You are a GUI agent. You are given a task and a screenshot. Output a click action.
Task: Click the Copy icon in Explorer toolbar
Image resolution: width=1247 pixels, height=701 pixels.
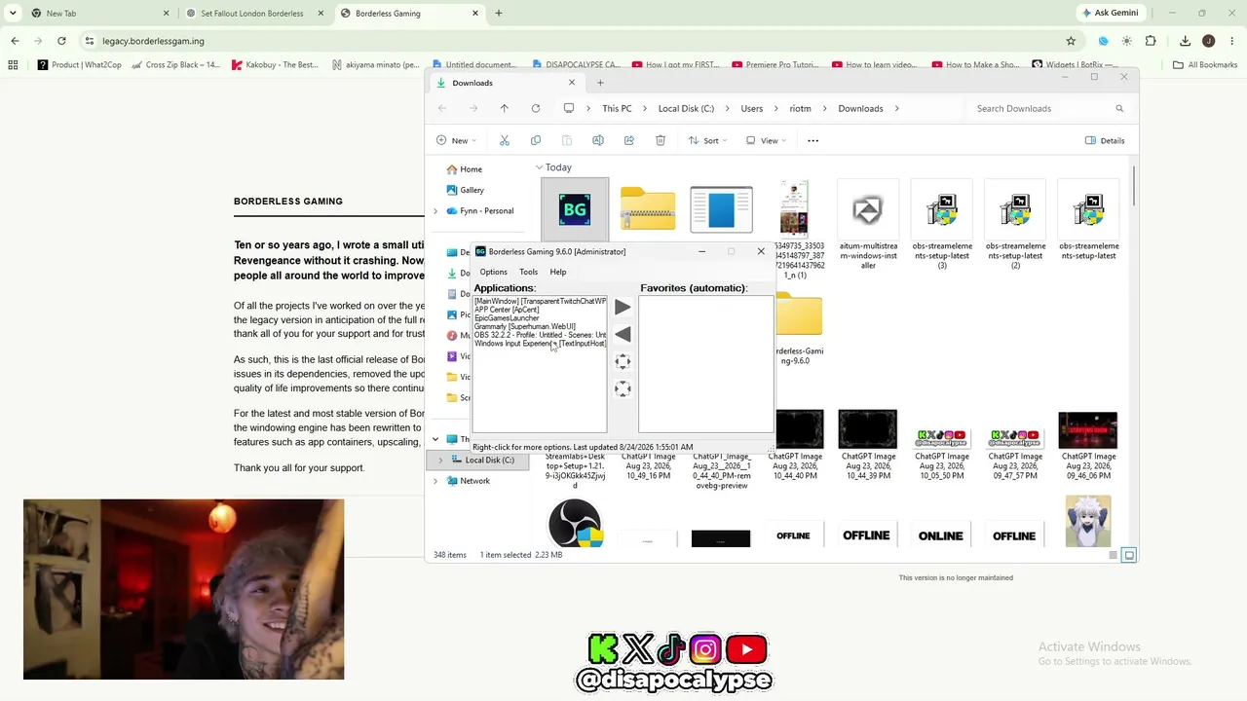(x=536, y=140)
